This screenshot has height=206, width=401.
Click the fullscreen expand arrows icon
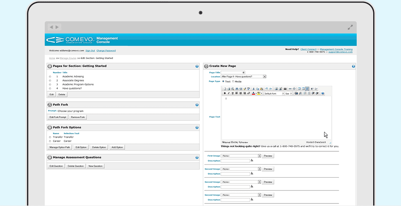(350, 27)
